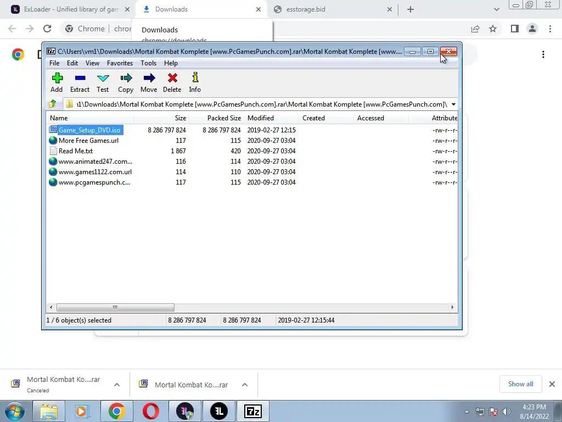Expand the 7-Zip address path dropdown

pos(453,104)
